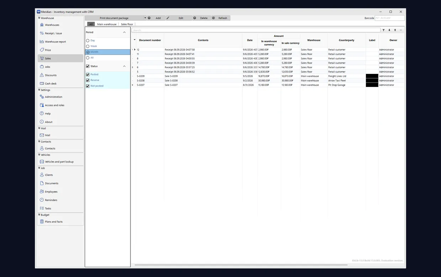Open the Tasks list icon
This screenshot has height=277, width=441.
[x=42, y=208]
